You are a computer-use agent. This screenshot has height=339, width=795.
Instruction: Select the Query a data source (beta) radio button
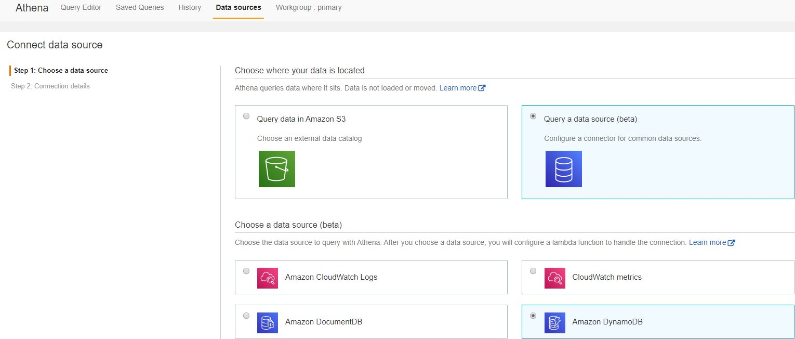[533, 116]
